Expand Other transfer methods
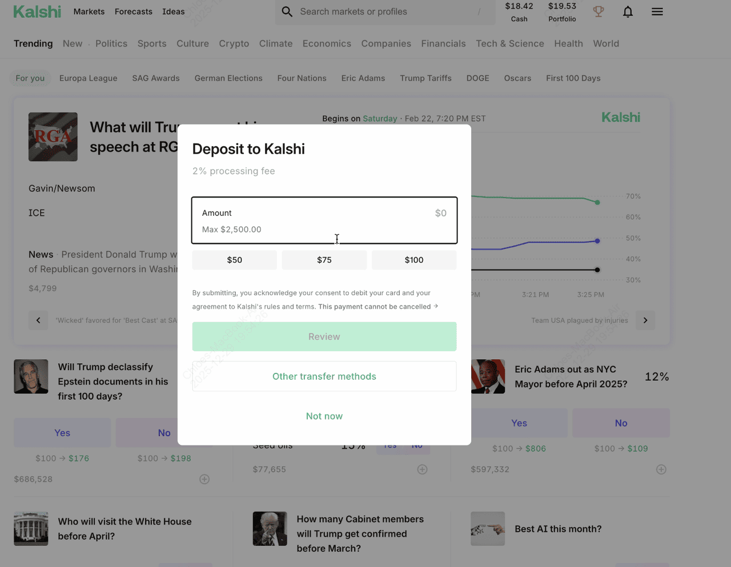 click(324, 376)
